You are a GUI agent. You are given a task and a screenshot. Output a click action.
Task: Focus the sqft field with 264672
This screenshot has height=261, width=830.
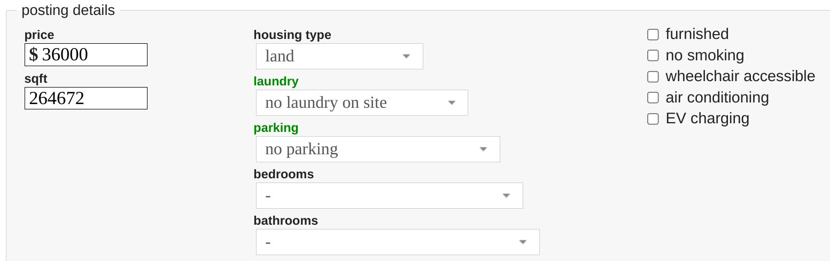click(x=86, y=98)
